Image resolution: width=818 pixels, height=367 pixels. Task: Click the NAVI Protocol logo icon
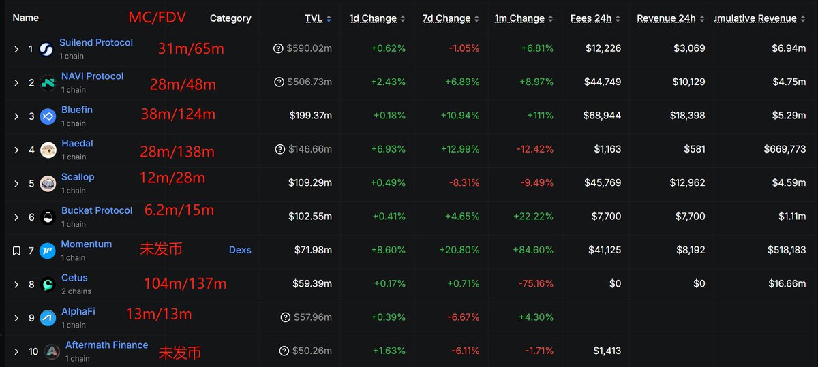48,82
